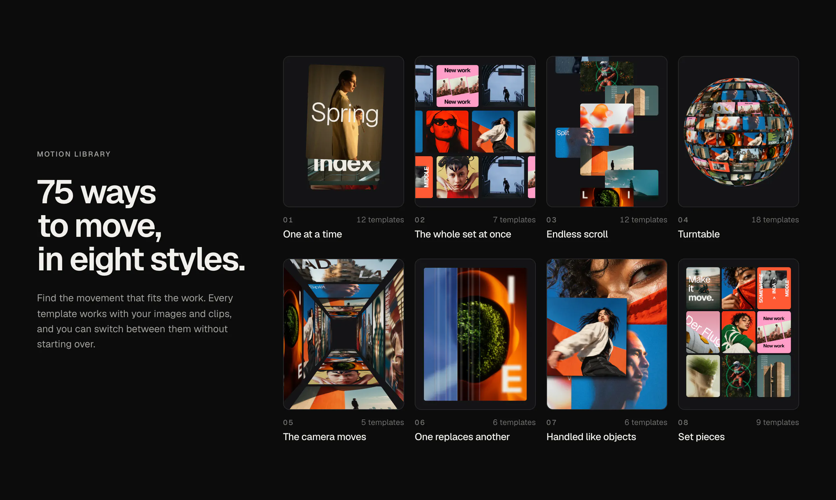Click the 'MOTION LIBRARY' eyebrow label
Image resolution: width=836 pixels, height=500 pixels.
(x=74, y=154)
